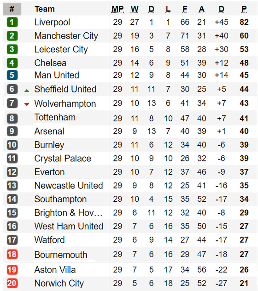Click Arsenal's +1 goal difference cell
This screenshot has width=258, height=291.
click(x=221, y=131)
